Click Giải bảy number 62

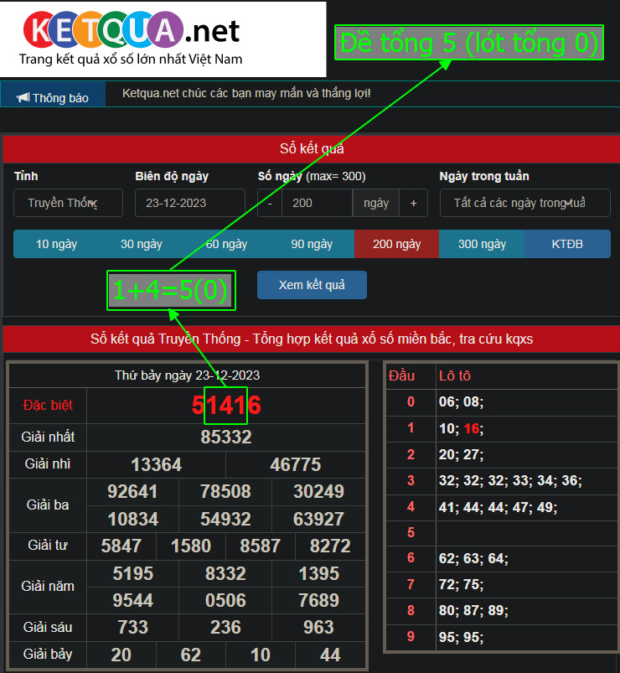pyautogui.click(x=191, y=655)
